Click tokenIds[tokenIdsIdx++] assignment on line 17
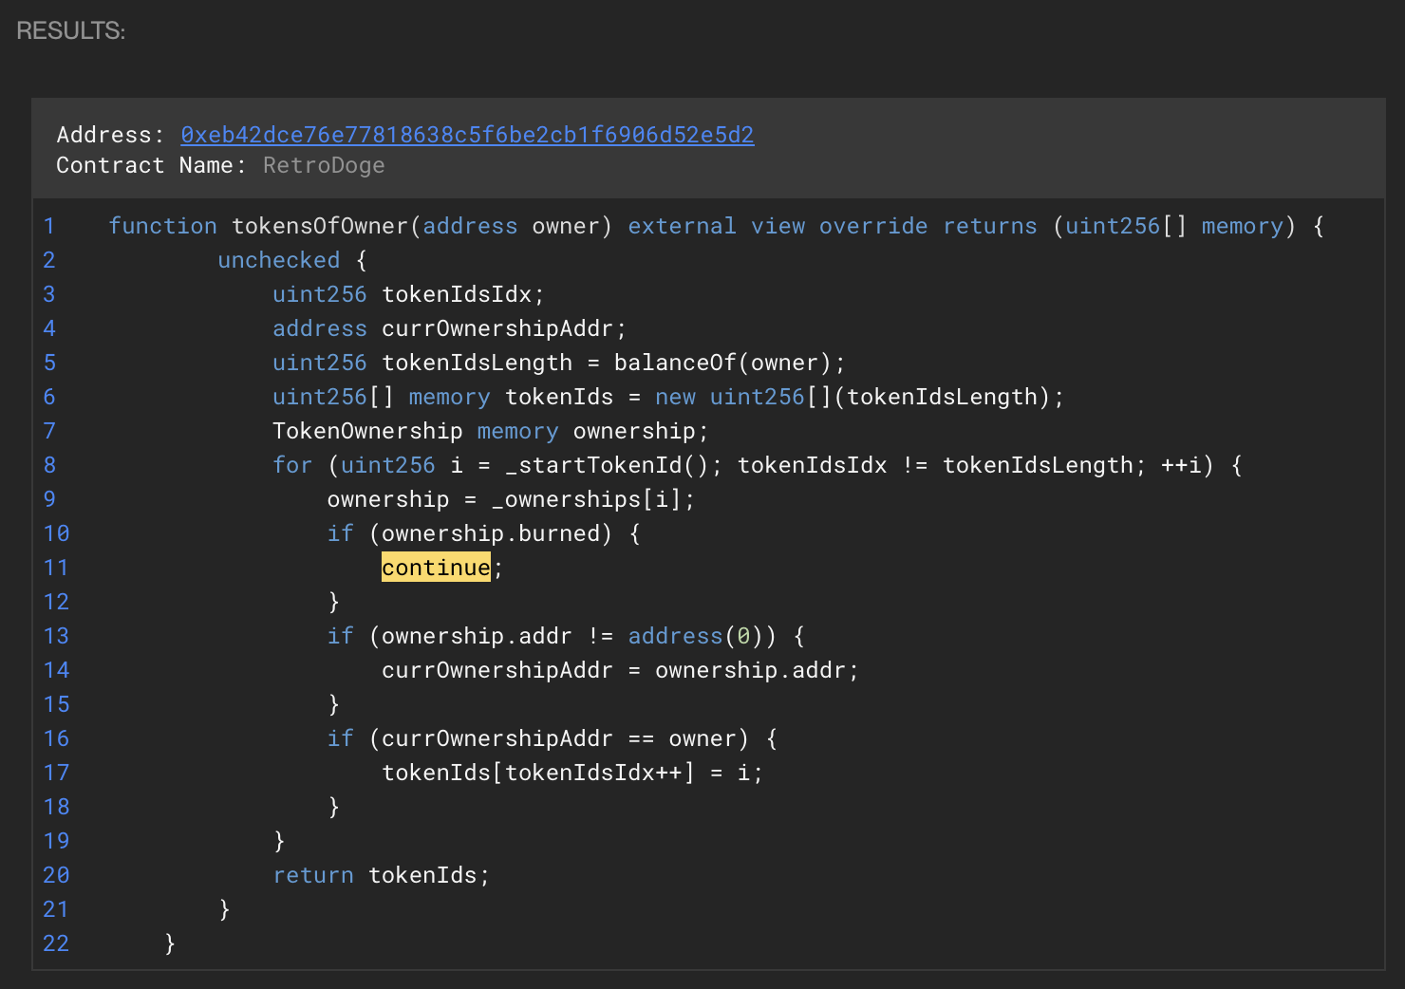This screenshot has width=1405, height=989. tap(537, 773)
